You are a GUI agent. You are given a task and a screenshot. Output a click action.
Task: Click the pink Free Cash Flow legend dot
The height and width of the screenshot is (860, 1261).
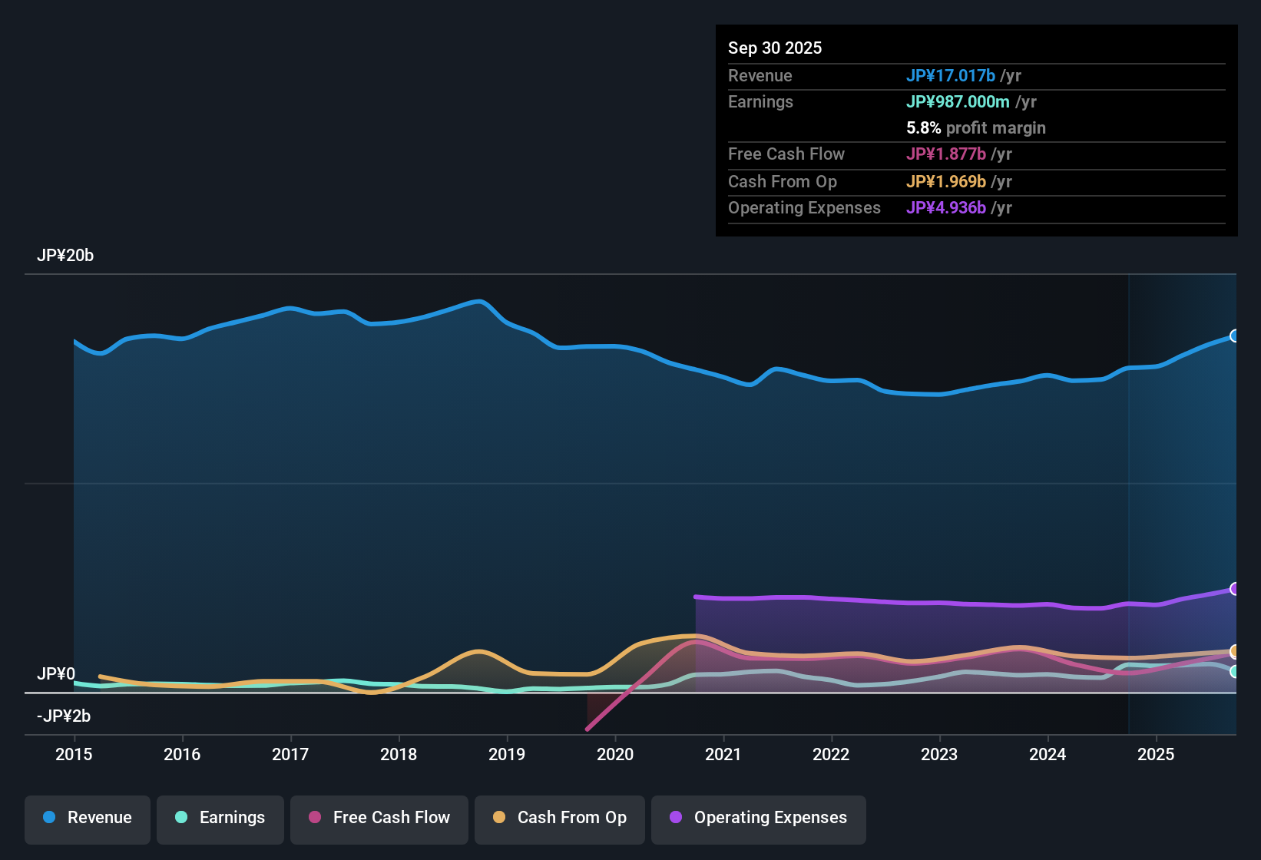(x=315, y=818)
